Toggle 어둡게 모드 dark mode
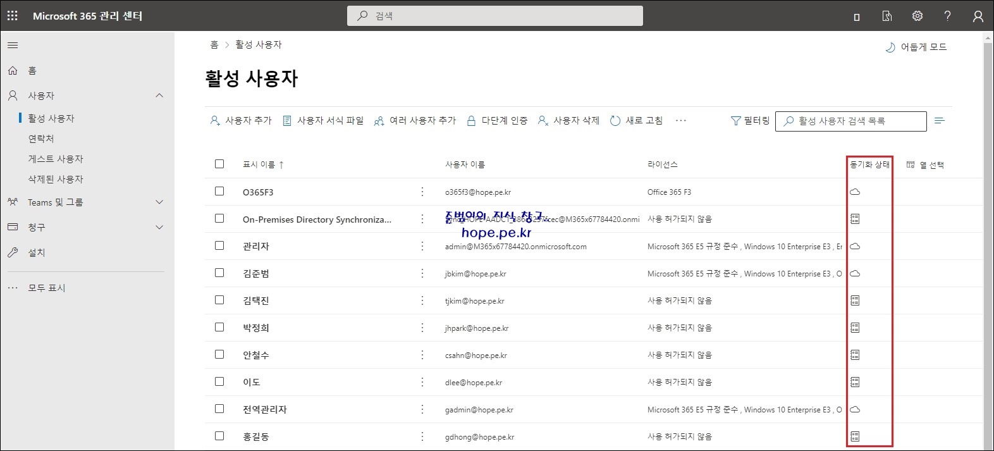994x451 pixels. point(916,47)
